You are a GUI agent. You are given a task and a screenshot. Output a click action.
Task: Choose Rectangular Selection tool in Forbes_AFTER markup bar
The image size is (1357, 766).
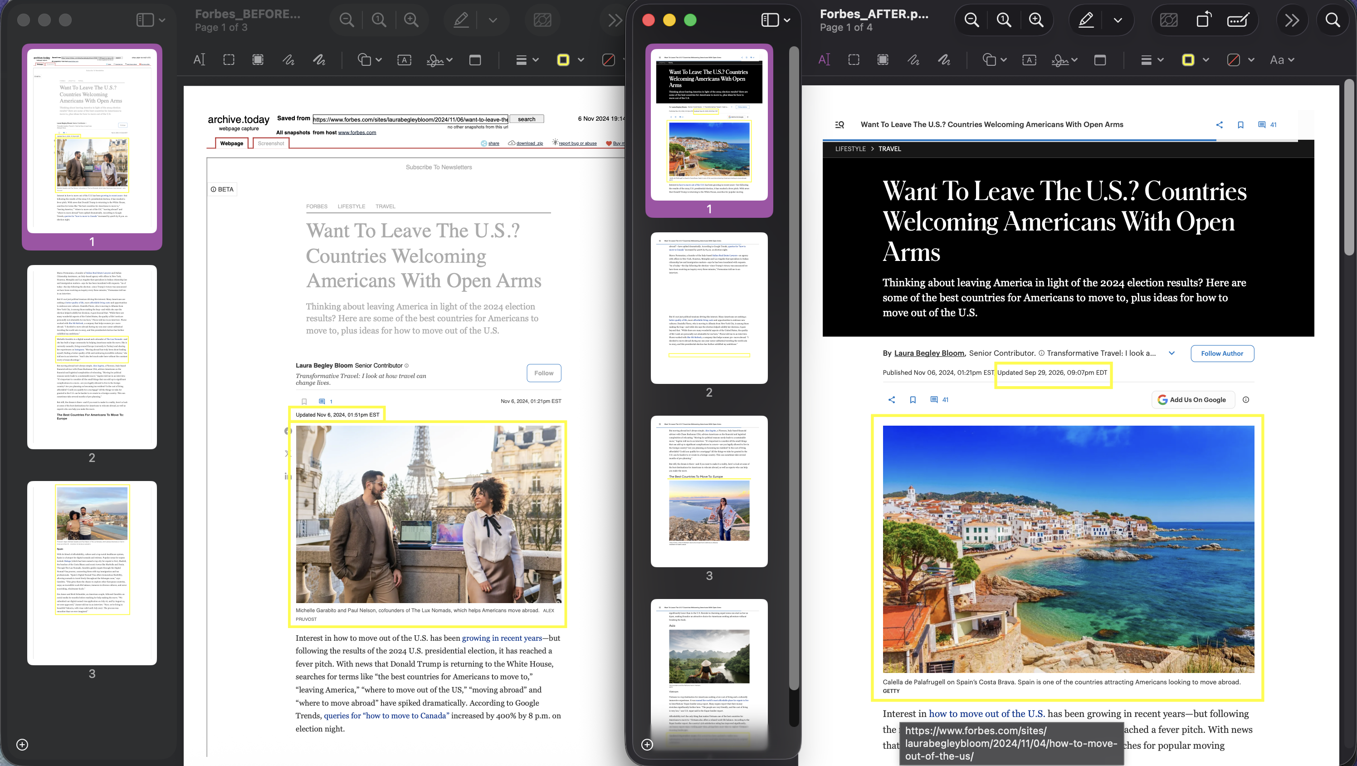click(x=854, y=59)
